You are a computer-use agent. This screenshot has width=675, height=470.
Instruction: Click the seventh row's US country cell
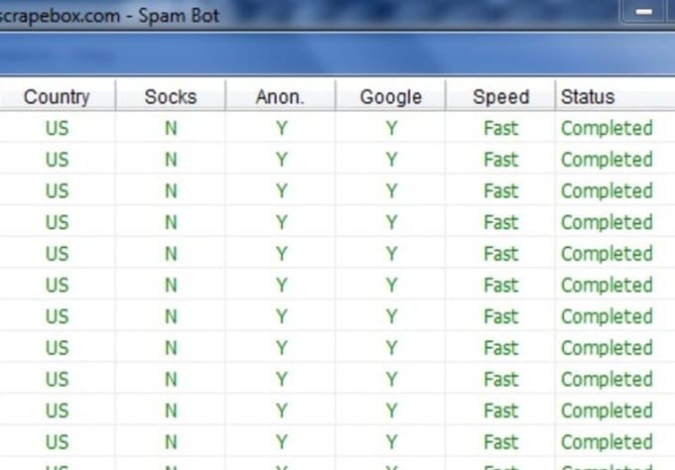click(57, 316)
